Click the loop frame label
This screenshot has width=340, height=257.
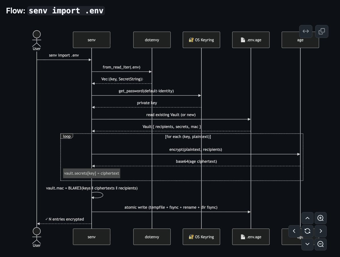[x=67, y=136]
